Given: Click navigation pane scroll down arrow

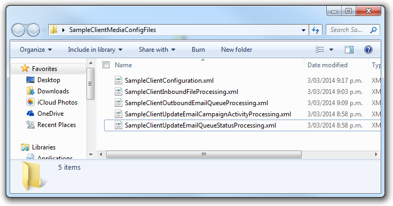Looking at the screenshot, I should (91, 155).
